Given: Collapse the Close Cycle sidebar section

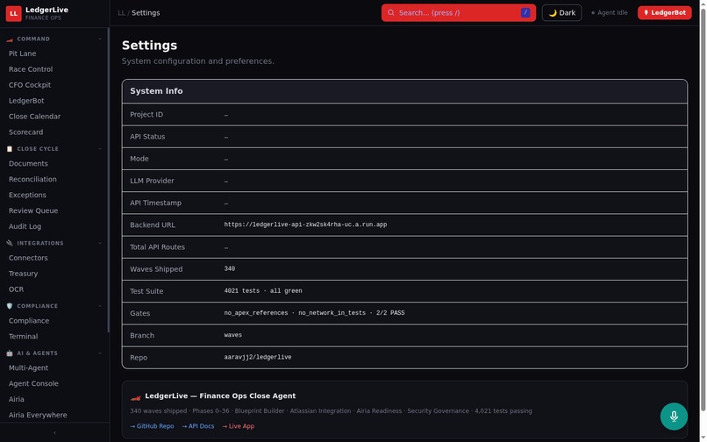Looking at the screenshot, I should [100, 149].
